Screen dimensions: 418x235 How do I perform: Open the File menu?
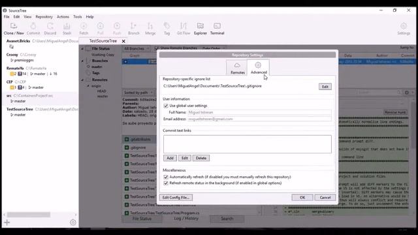(7, 16)
